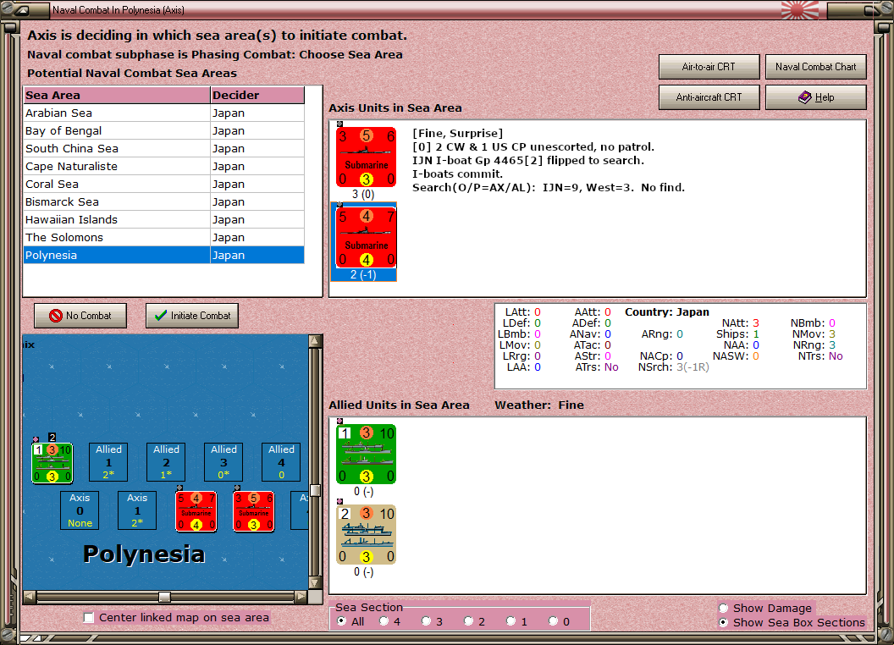The width and height of the screenshot is (894, 645).
Task: Open the Anti-aircraft CRT chart
Action: click(x=709, y=97)
